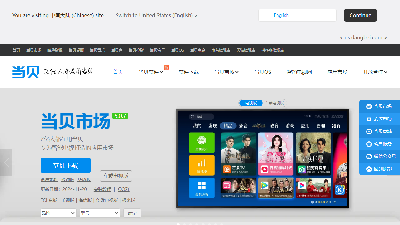Select 电视版 toggle option
This screenshot has height=225, width=400.
coord(251,103)
